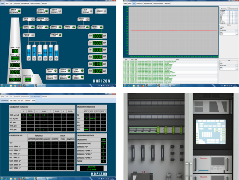The height and width of the screenshot is (180, 239).
Task: Click the Sample Pump status block
Action: pos(70,27)
